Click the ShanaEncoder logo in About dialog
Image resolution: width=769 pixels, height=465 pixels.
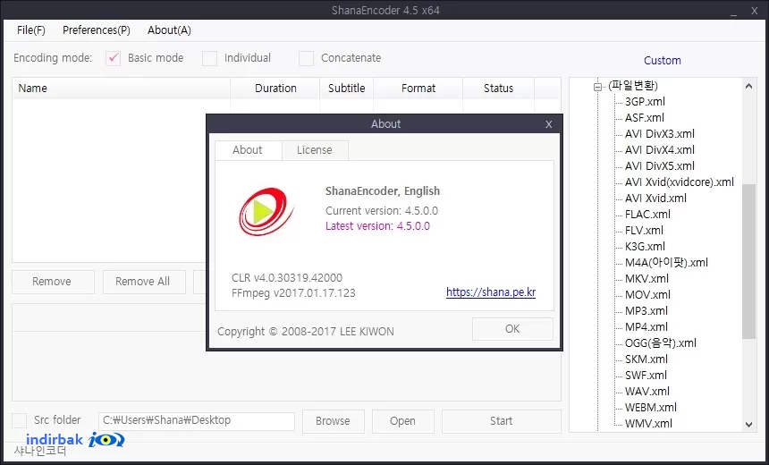pyautogui.click(x=266, y=212)
